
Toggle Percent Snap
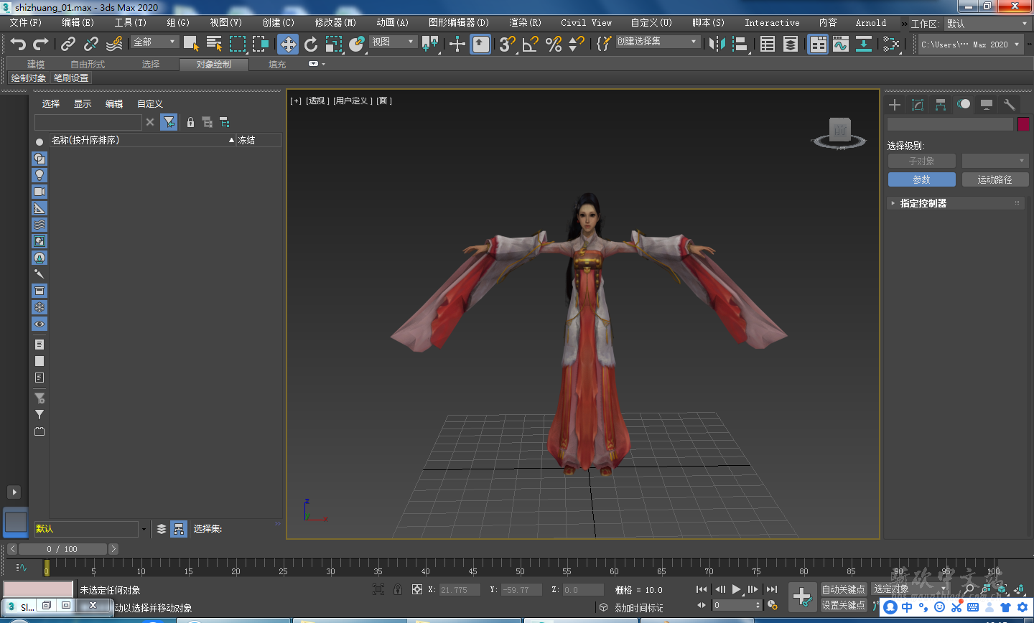(x=554, y=44)
